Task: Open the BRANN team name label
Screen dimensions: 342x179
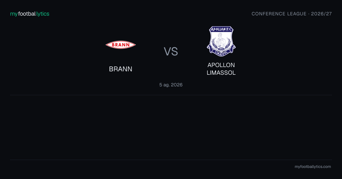Action: (x=121, y=69)
